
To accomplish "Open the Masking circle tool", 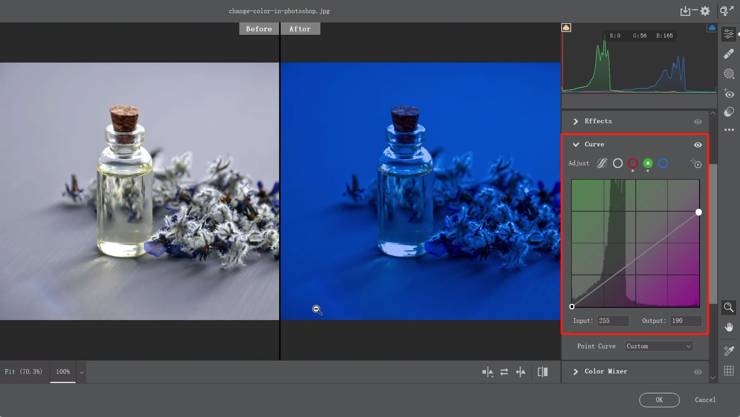I will (x=729, y=74).
